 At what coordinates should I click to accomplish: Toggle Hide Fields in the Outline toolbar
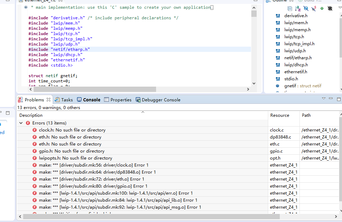point(306,9)
